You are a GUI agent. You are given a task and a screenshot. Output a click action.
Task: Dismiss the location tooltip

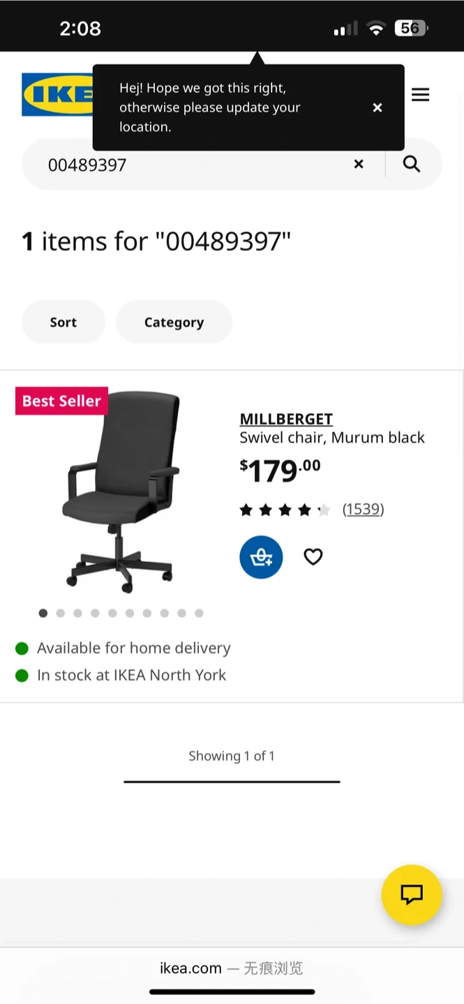coord(377,107)
